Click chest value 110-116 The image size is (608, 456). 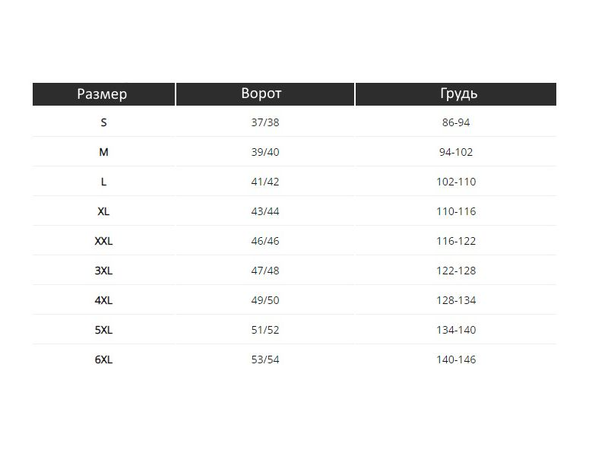pyautogui.click(x=456, y=212)
